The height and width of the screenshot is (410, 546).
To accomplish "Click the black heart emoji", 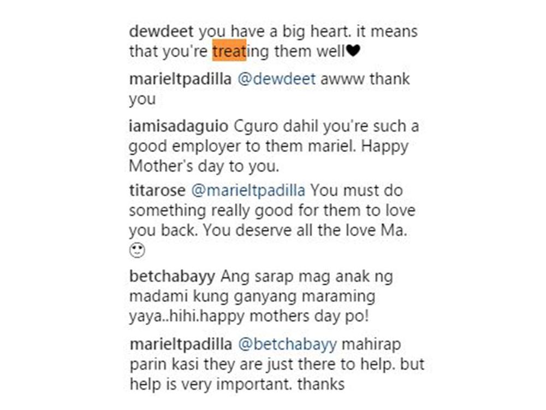I will [353, 51].
